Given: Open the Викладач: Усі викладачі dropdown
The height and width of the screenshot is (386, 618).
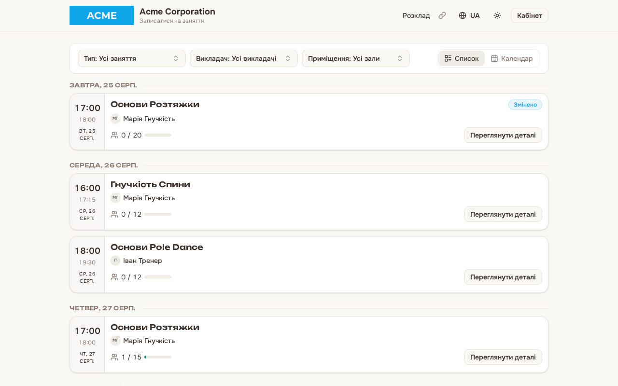Looking at the screenshot, I should point(244,58).
